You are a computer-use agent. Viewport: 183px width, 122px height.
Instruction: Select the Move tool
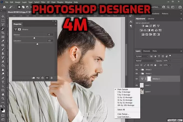[3, 16]
